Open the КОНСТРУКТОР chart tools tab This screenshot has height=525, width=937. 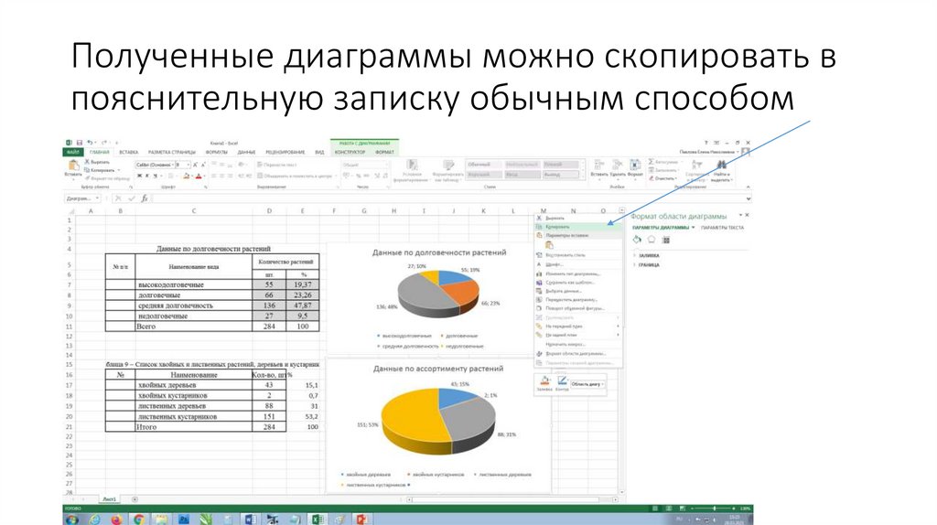[350, 153]
